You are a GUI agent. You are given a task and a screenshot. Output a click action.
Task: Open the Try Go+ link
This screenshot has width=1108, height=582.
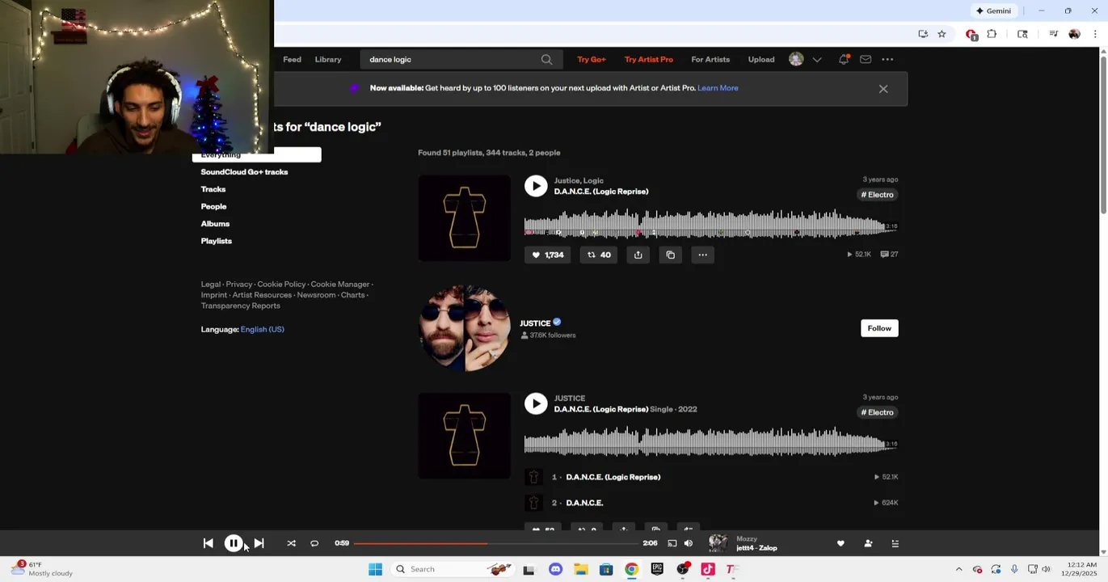tap(591, 60)
